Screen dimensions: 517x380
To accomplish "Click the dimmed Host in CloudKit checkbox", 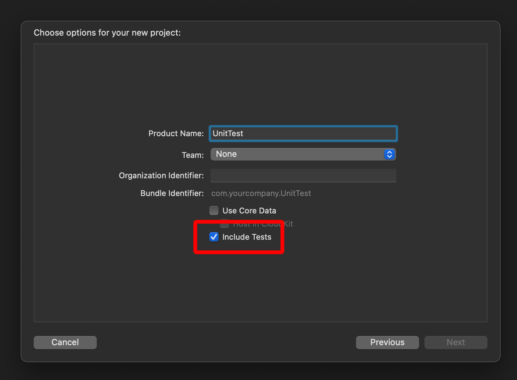I will [224, 224].
